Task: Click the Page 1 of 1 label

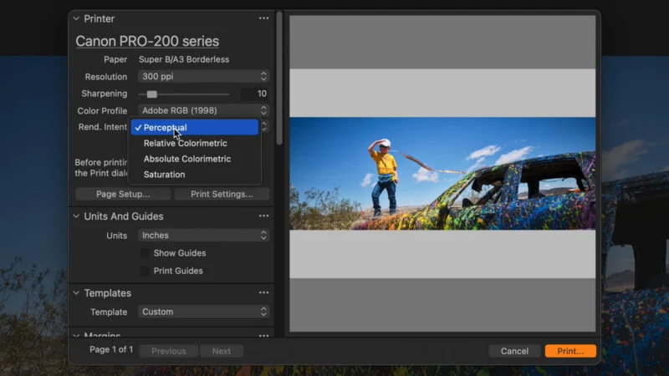Action: coord(111,349)
